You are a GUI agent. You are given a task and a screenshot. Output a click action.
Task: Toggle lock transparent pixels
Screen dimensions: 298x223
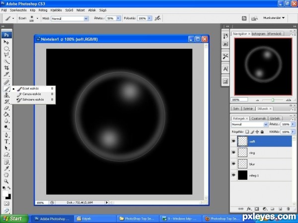[247, 132]
